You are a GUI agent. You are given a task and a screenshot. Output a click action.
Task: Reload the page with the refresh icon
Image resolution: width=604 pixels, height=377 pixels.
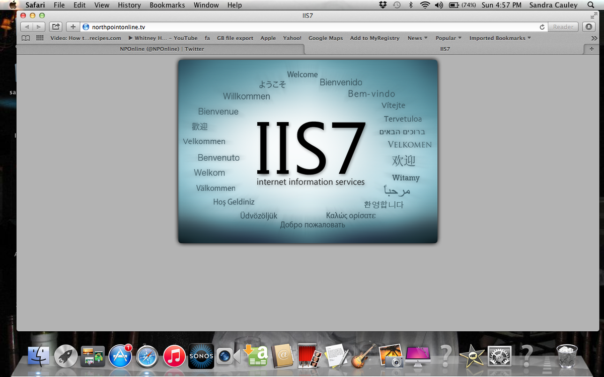pos(542,27)
